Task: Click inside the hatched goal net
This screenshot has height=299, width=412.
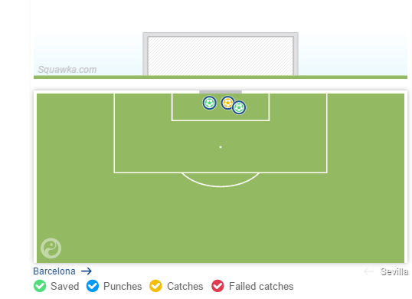Action: tap(221, 56)
